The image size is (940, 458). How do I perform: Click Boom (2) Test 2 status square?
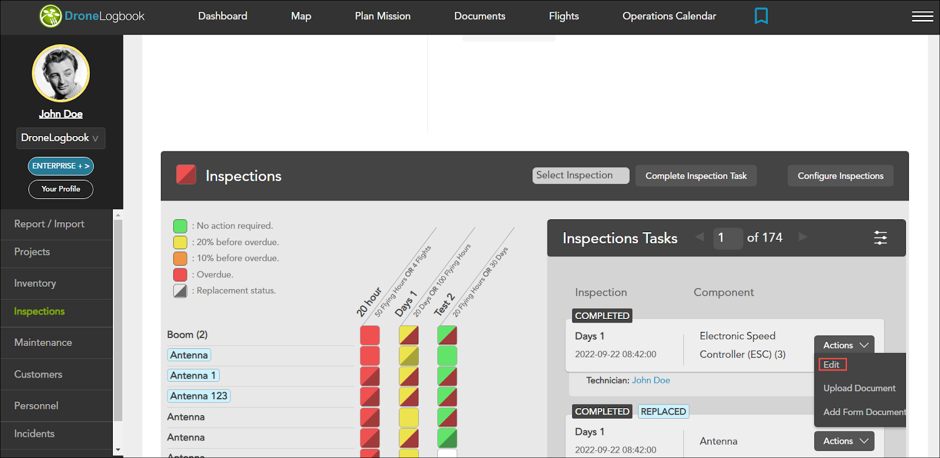[447, 335]
